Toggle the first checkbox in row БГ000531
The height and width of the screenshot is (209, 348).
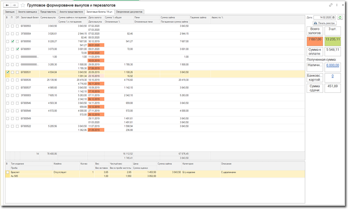tap(7, 72)
